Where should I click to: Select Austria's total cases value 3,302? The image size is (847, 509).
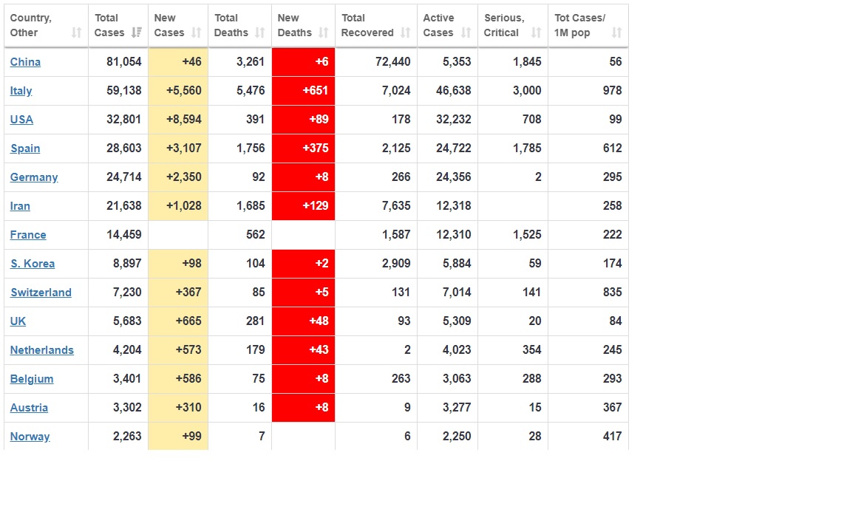[x=127, y=408]
